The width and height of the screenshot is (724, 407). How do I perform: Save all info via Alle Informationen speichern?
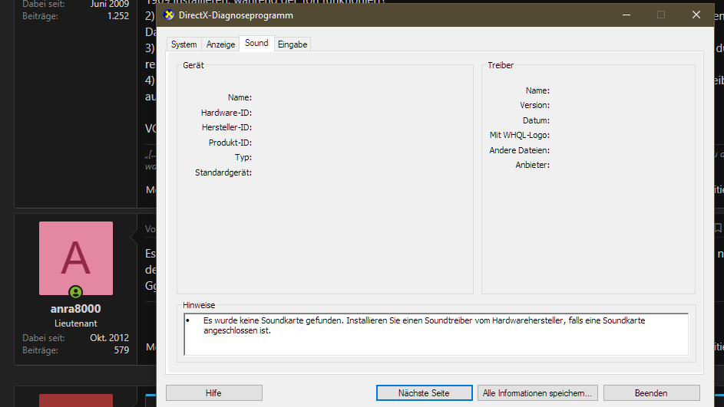537,392
